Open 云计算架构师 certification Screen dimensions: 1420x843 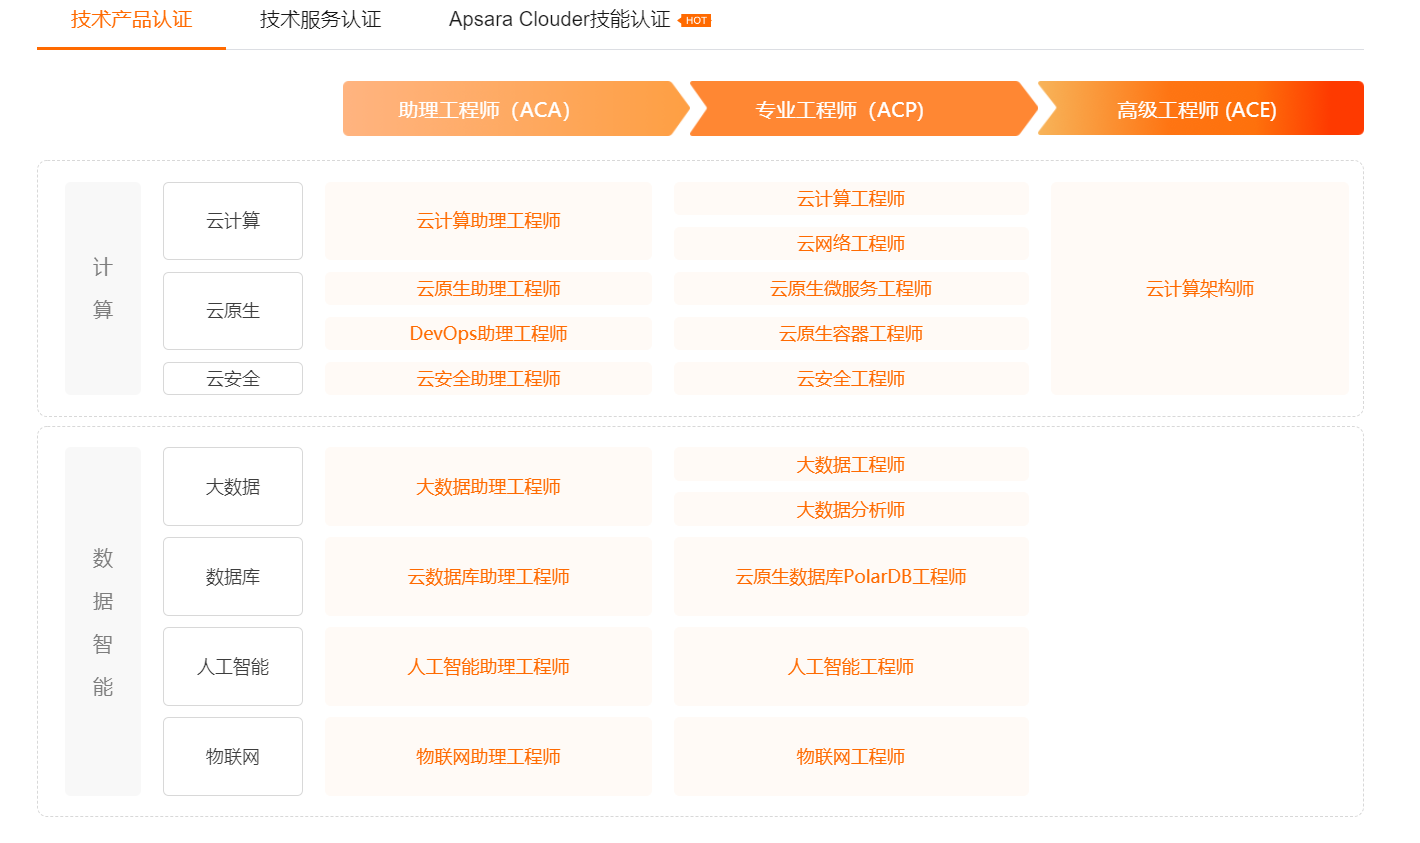[1200, 289]
